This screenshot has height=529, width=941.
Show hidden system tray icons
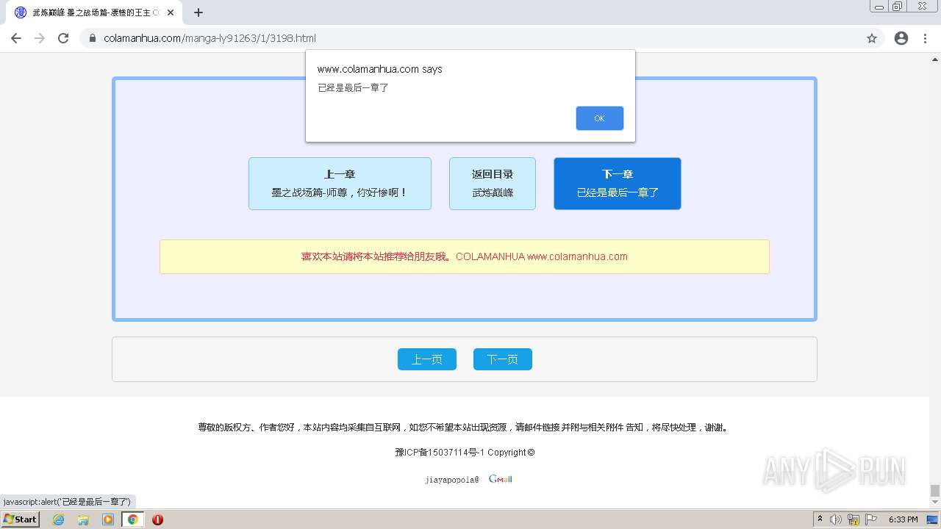[820, 519]
